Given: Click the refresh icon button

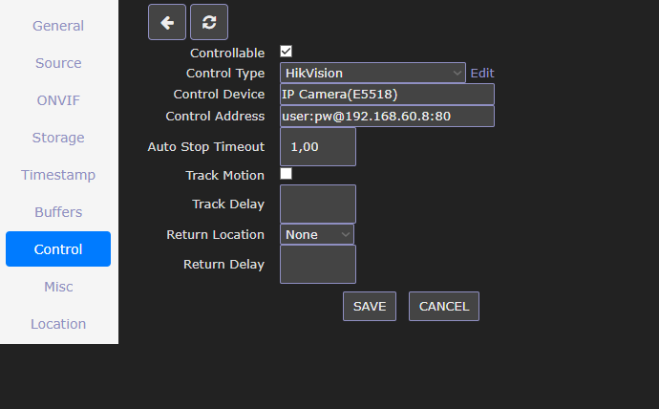Looking at the screenshot, I should pyautogui.click(x=209, y=22).
